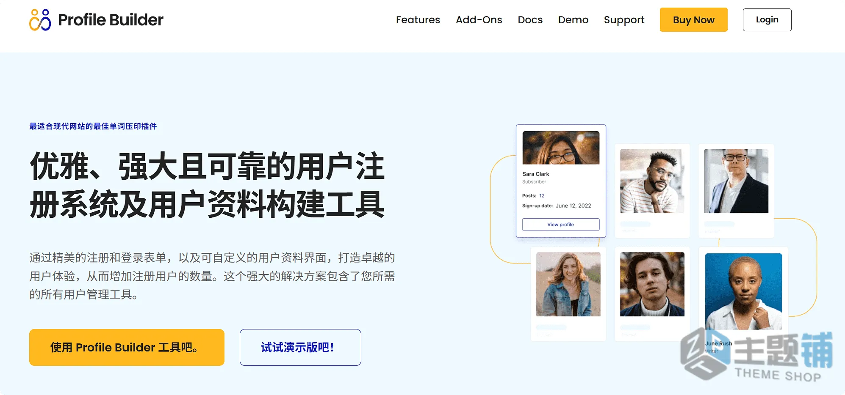Click the headline 优雅、强大且可靠的用户注册系统
845x395 pixels.
point(207,185)
